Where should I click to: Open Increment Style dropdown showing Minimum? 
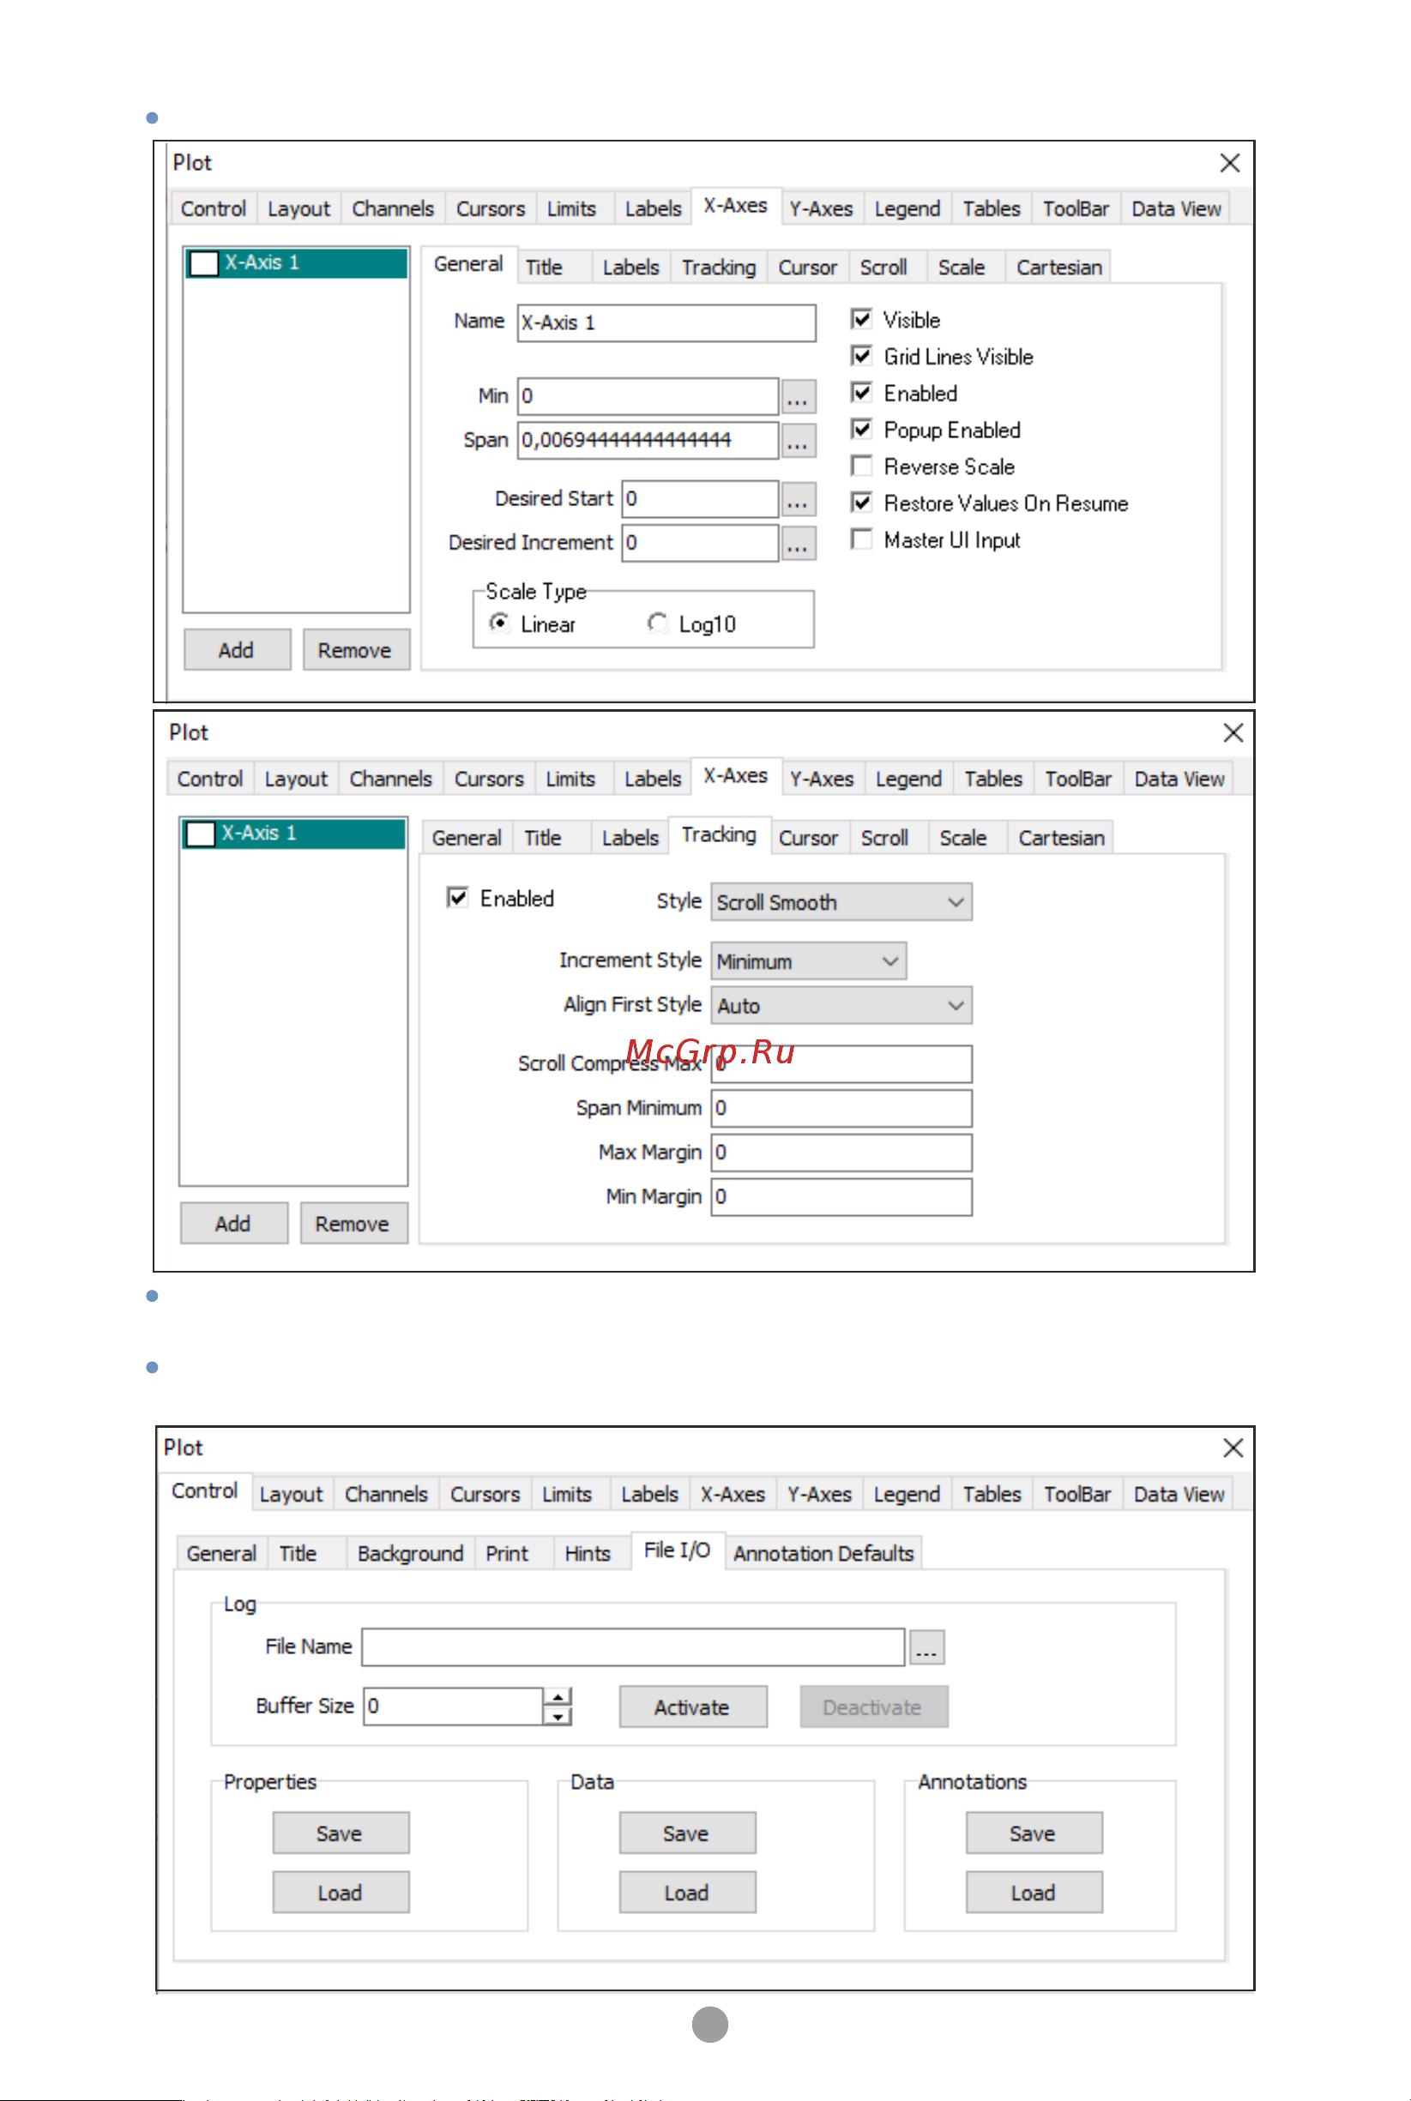808,961
